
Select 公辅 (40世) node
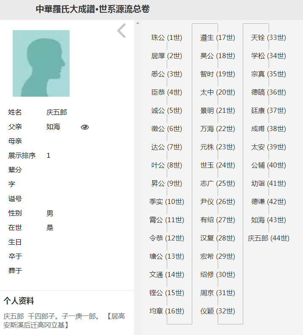pyautogui.click(x=268, y=165)
